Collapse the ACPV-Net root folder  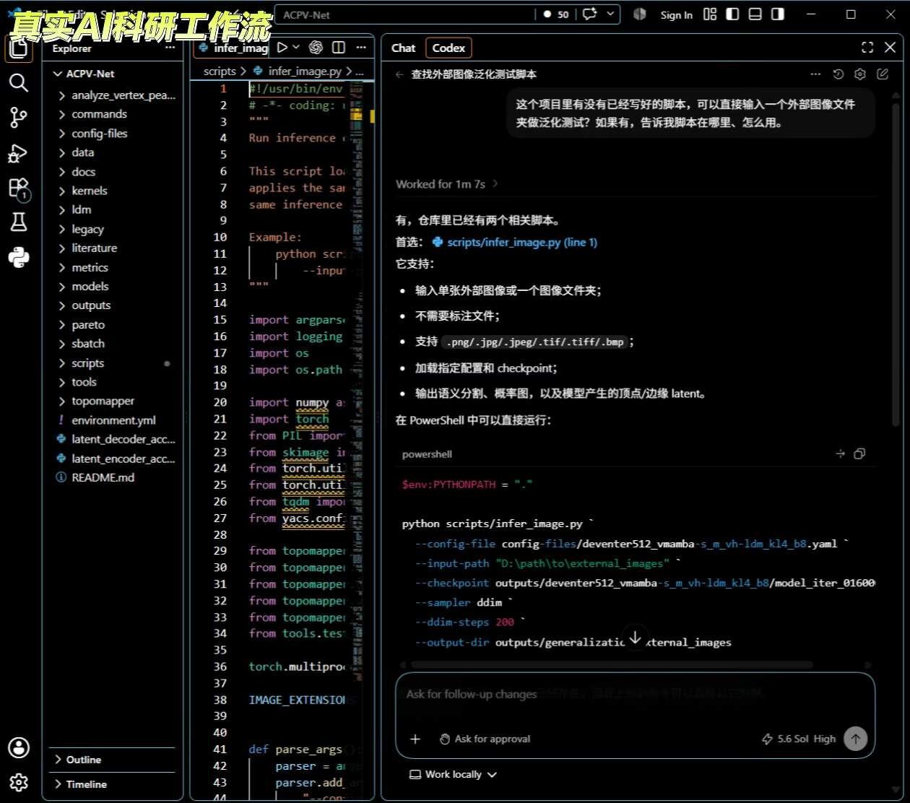click(112, 74)
